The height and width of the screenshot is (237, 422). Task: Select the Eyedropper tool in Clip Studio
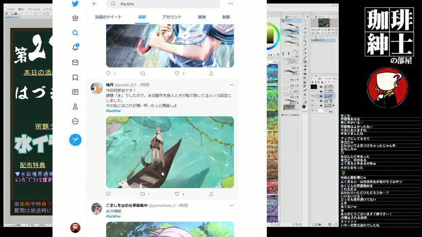click(x=305, y=45)
